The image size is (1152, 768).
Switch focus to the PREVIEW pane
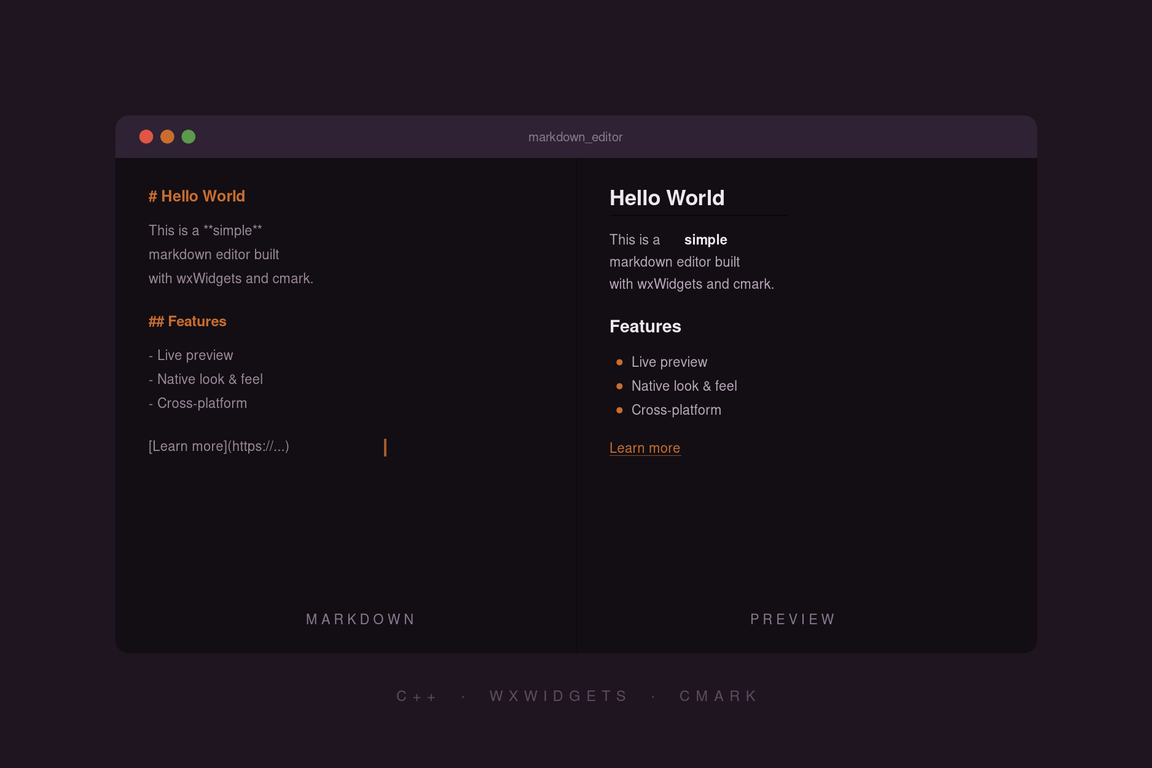point(793,619)
